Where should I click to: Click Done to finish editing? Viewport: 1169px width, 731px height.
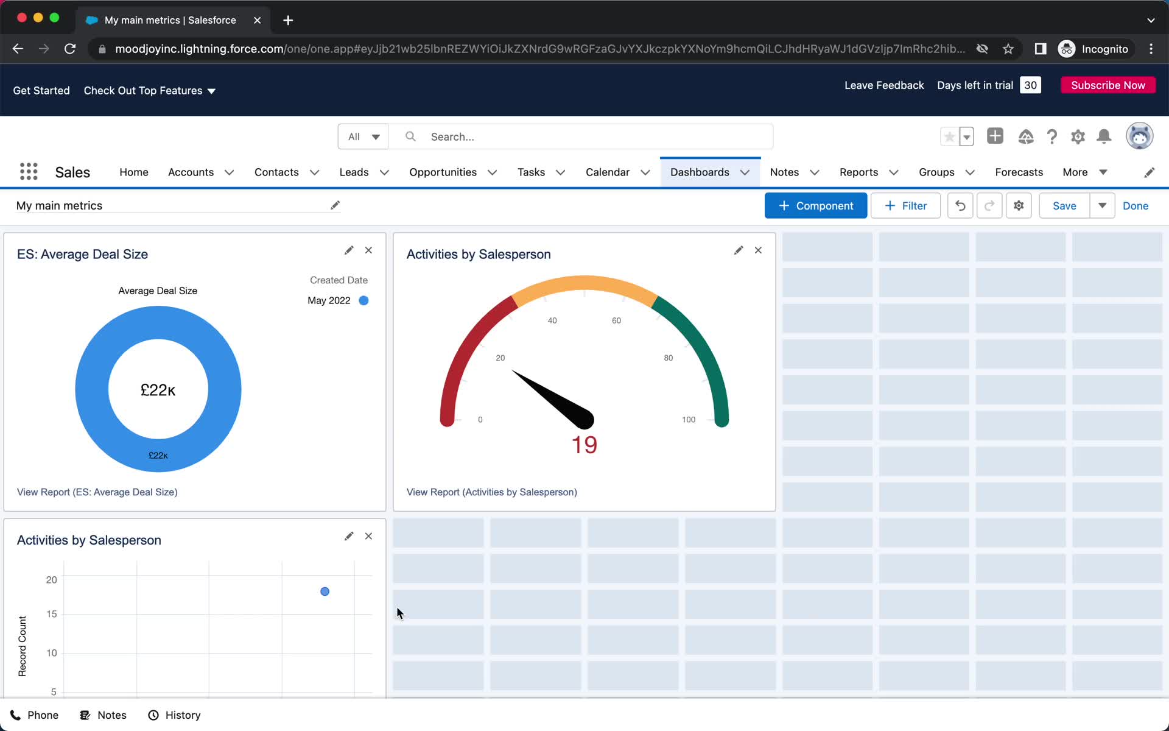pos(1136,206)
